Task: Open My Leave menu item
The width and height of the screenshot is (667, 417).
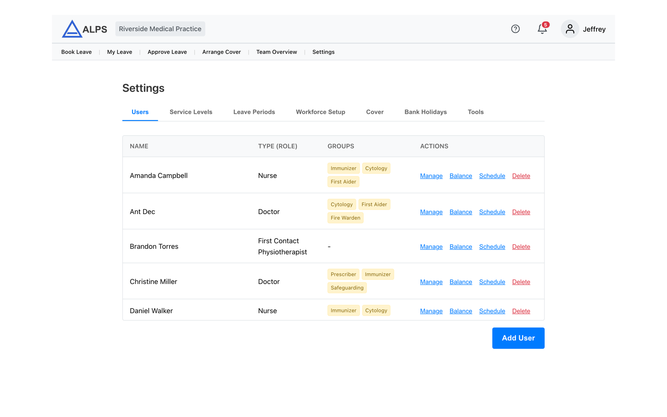Action: (x=120, y=52)
